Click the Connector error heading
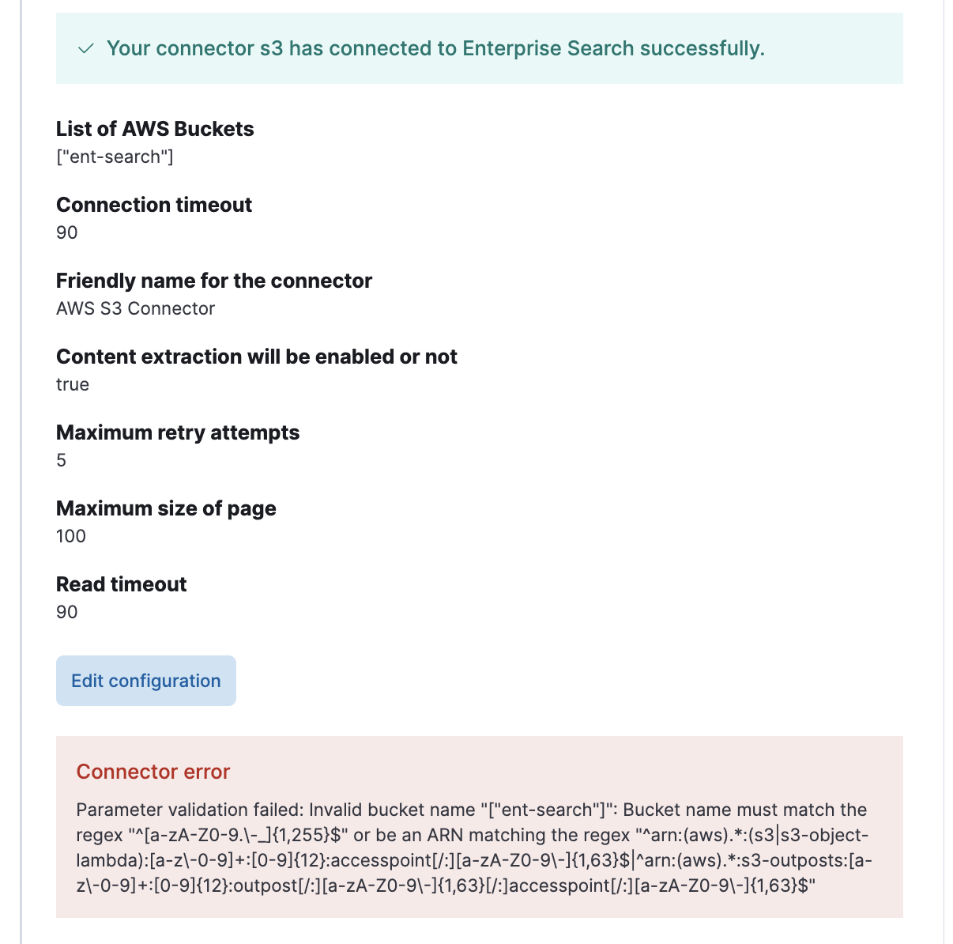The height and width of the screenshot is (944, 953). pos(153,772)
